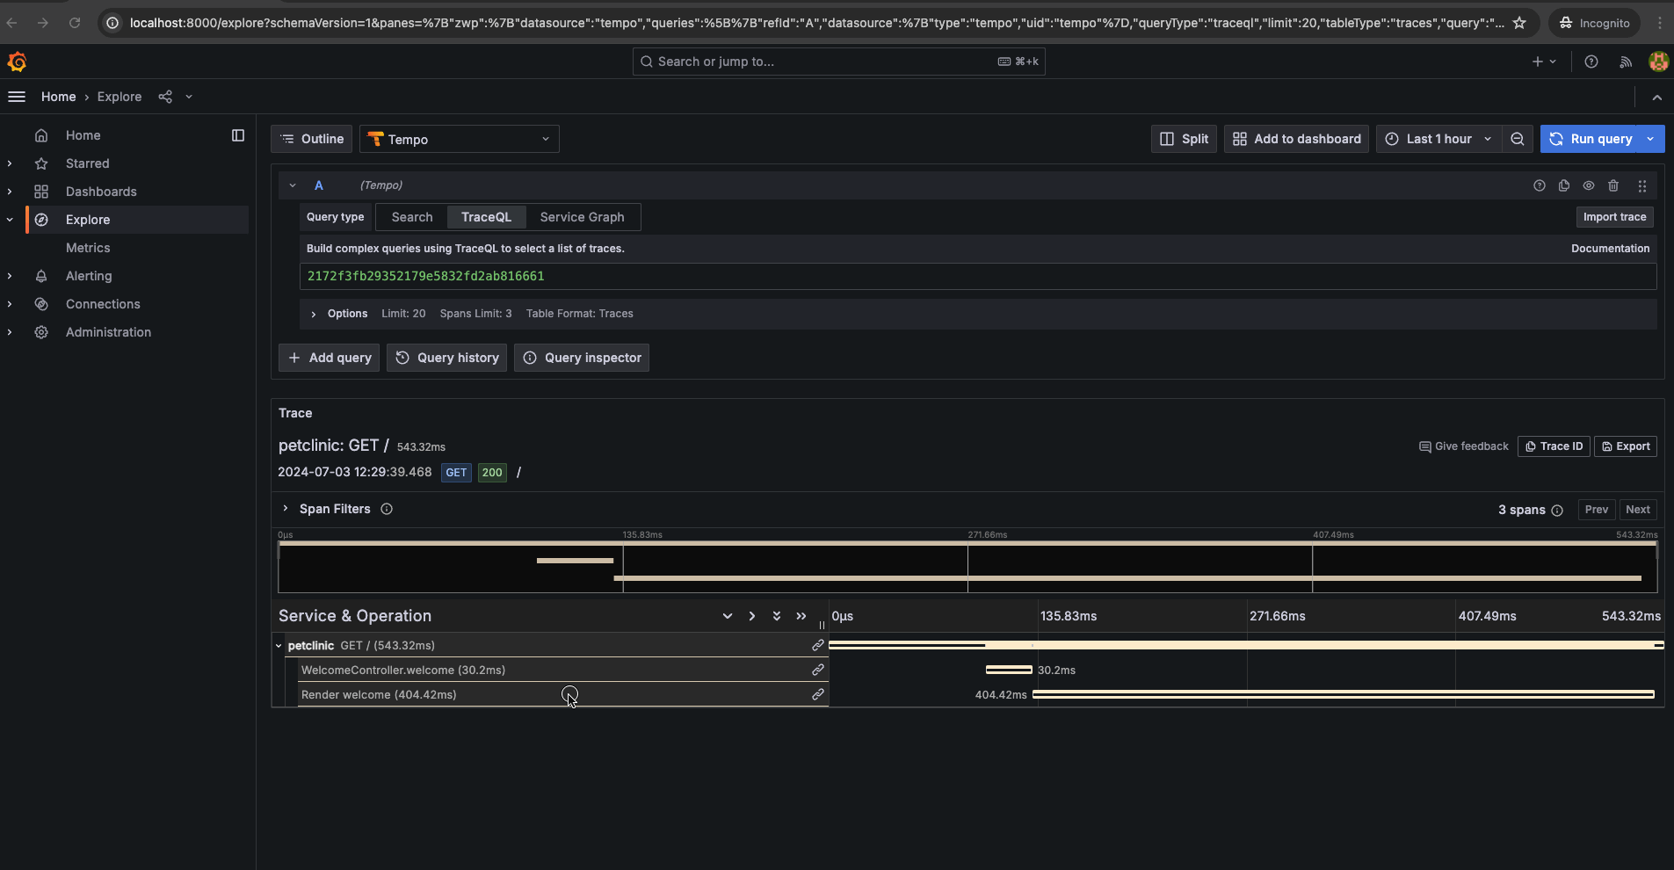Click the Grafana logo icon
The height and width of the screenshot is (870, 1674).
tap(17, 62)
